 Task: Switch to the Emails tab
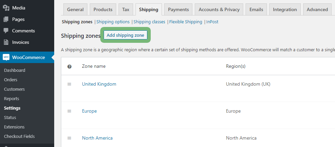256,9
